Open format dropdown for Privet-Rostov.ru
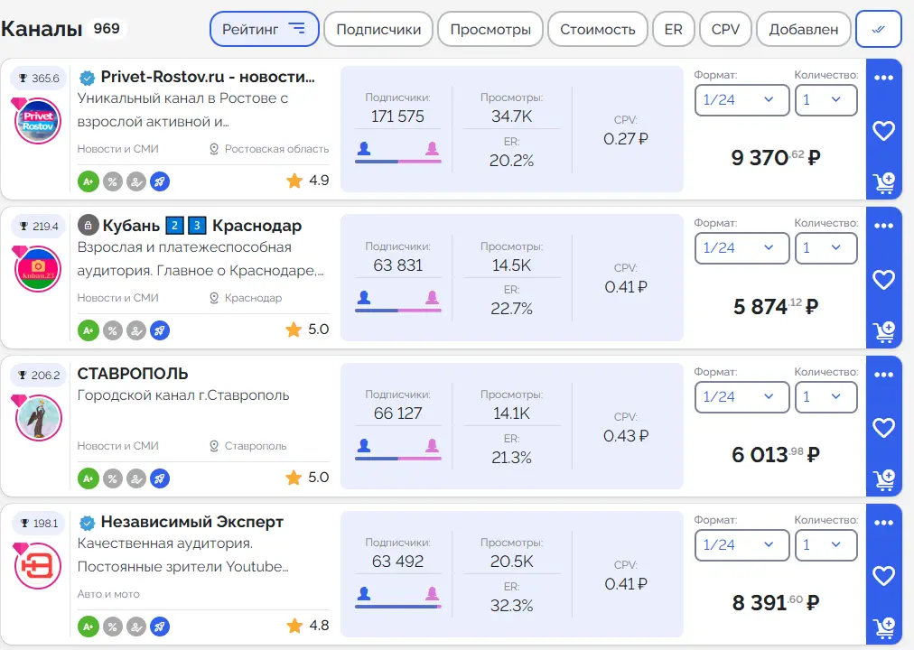The height and width of the screenshot is (650, 914). (741, 99)
